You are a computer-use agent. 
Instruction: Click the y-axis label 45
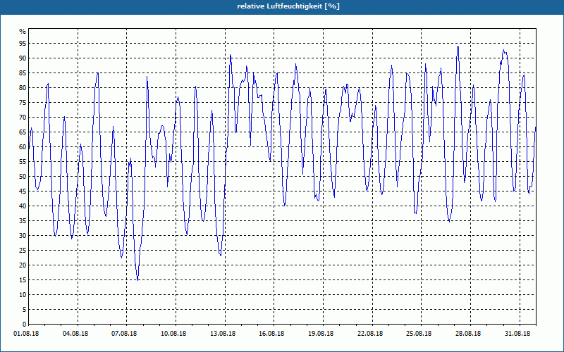click(x=23, y=191)
